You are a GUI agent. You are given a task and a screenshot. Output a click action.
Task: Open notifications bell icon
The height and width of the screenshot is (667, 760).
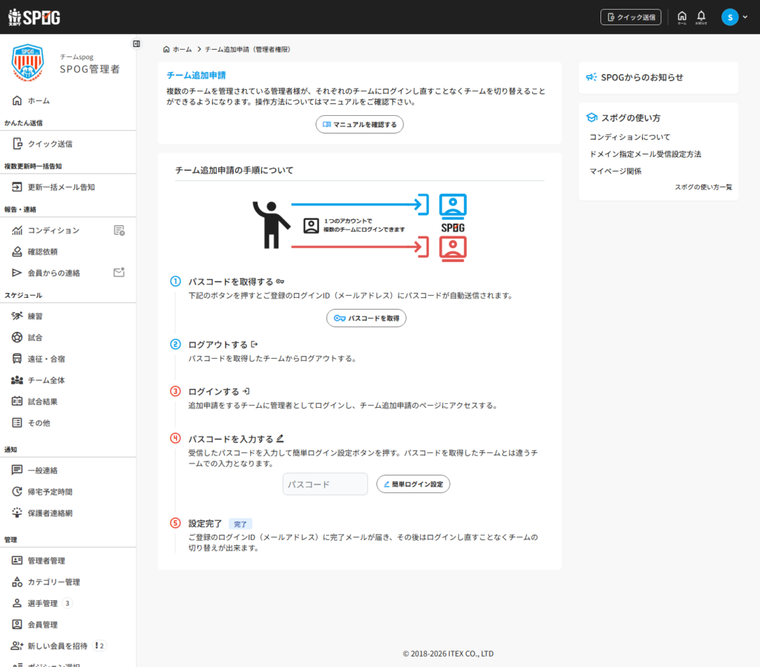pyautogui.click(x=701, y=17)
